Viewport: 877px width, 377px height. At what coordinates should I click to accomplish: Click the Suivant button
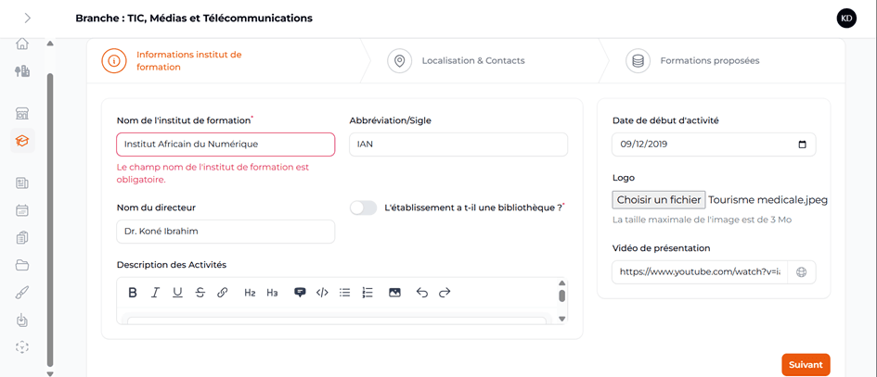tap(806, 365)
